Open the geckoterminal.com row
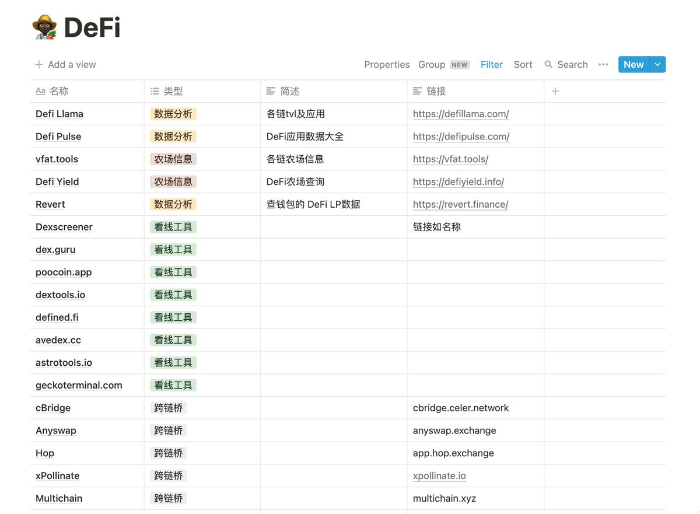The width and height of the screenshot is (700, 514). (x=79, y=386)
